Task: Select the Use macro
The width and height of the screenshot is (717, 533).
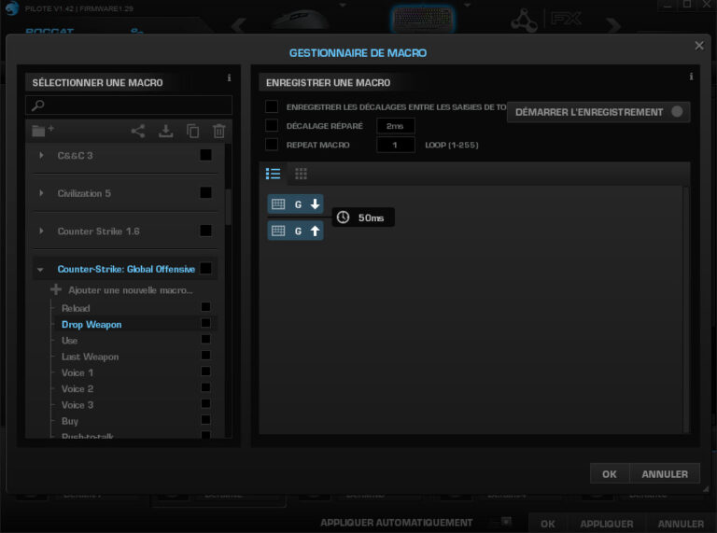Action: pyautogui.click(x=69, y=341)
